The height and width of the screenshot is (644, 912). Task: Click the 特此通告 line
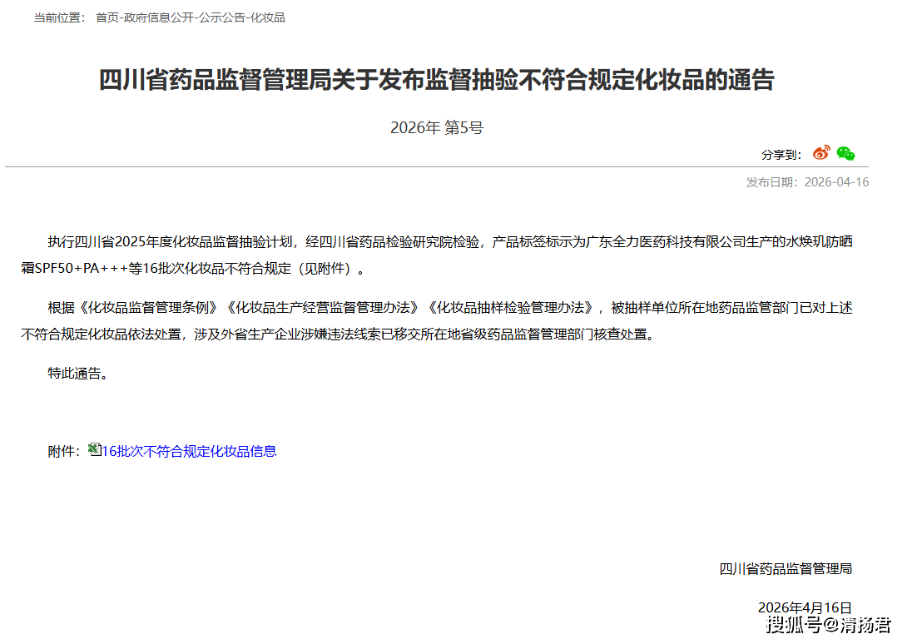77,374
